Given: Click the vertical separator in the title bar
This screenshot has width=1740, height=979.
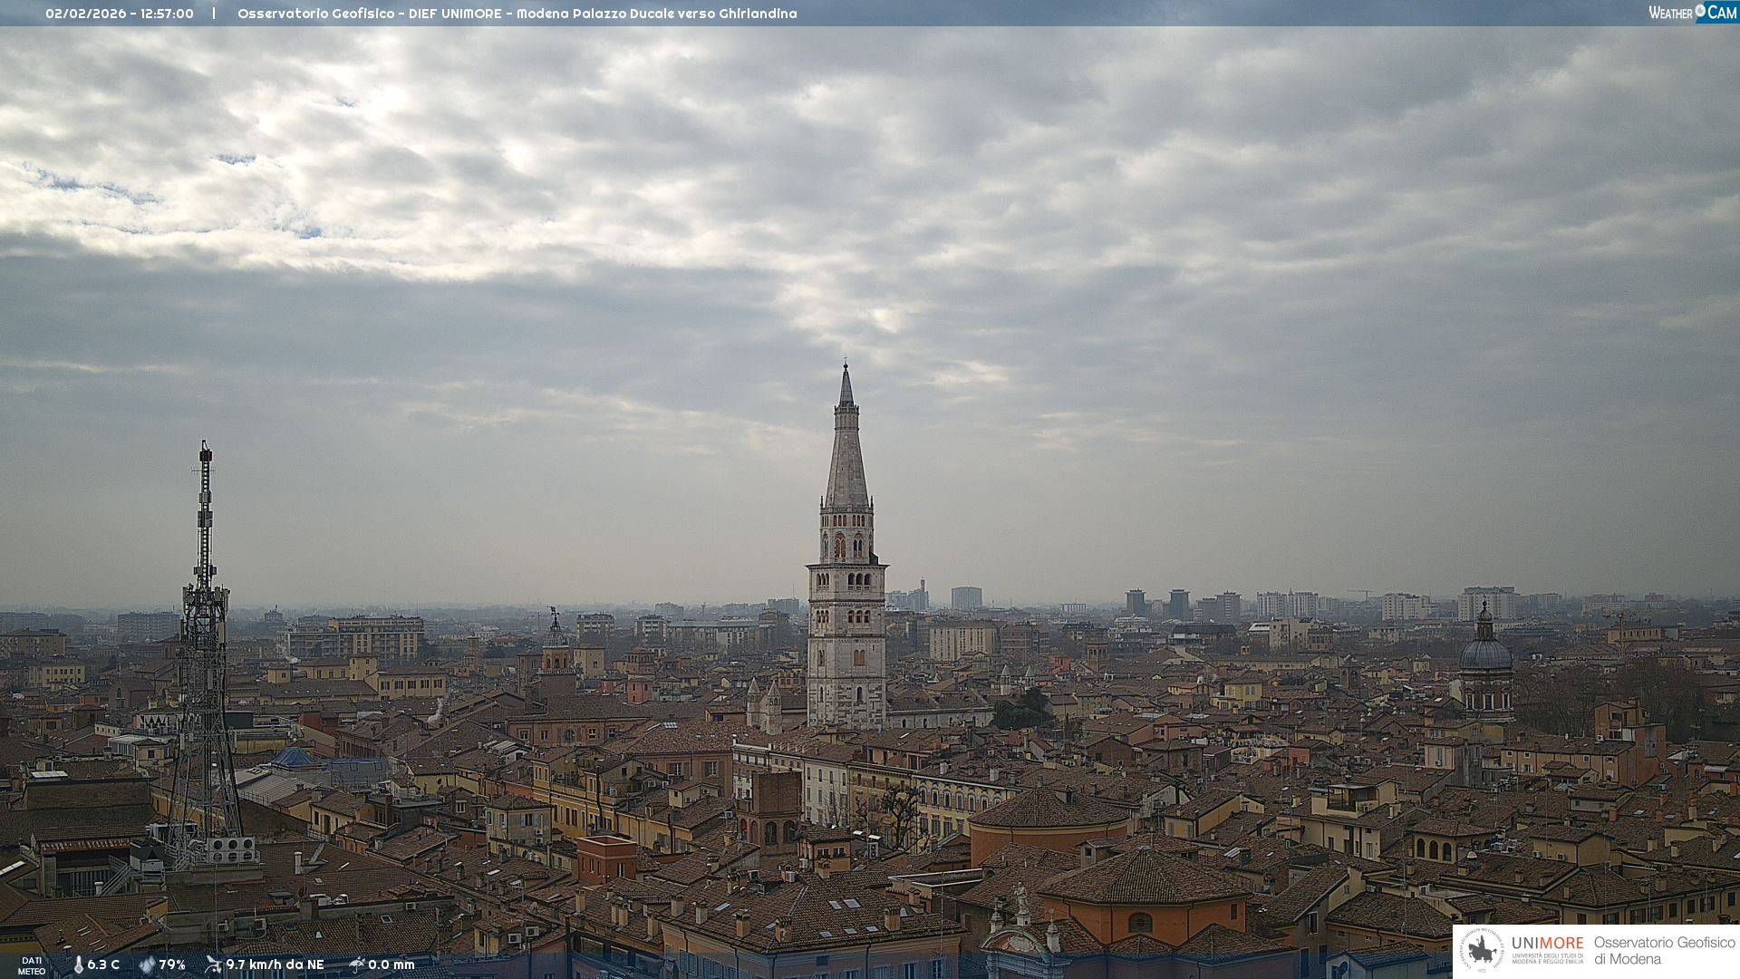Looking at the screenshot, I should pyautogui.click(x=214, y=14).
